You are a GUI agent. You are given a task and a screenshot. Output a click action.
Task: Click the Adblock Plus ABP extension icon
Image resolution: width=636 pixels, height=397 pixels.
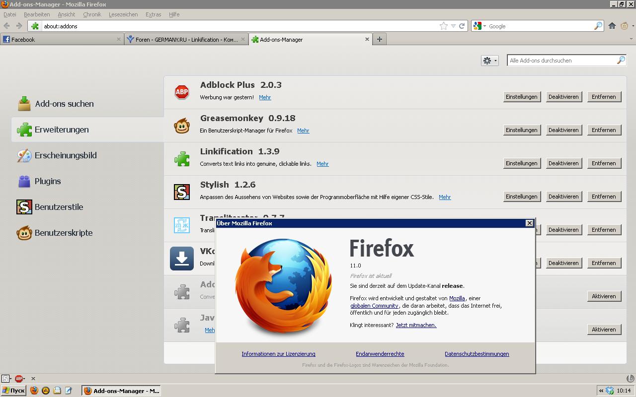182,92
